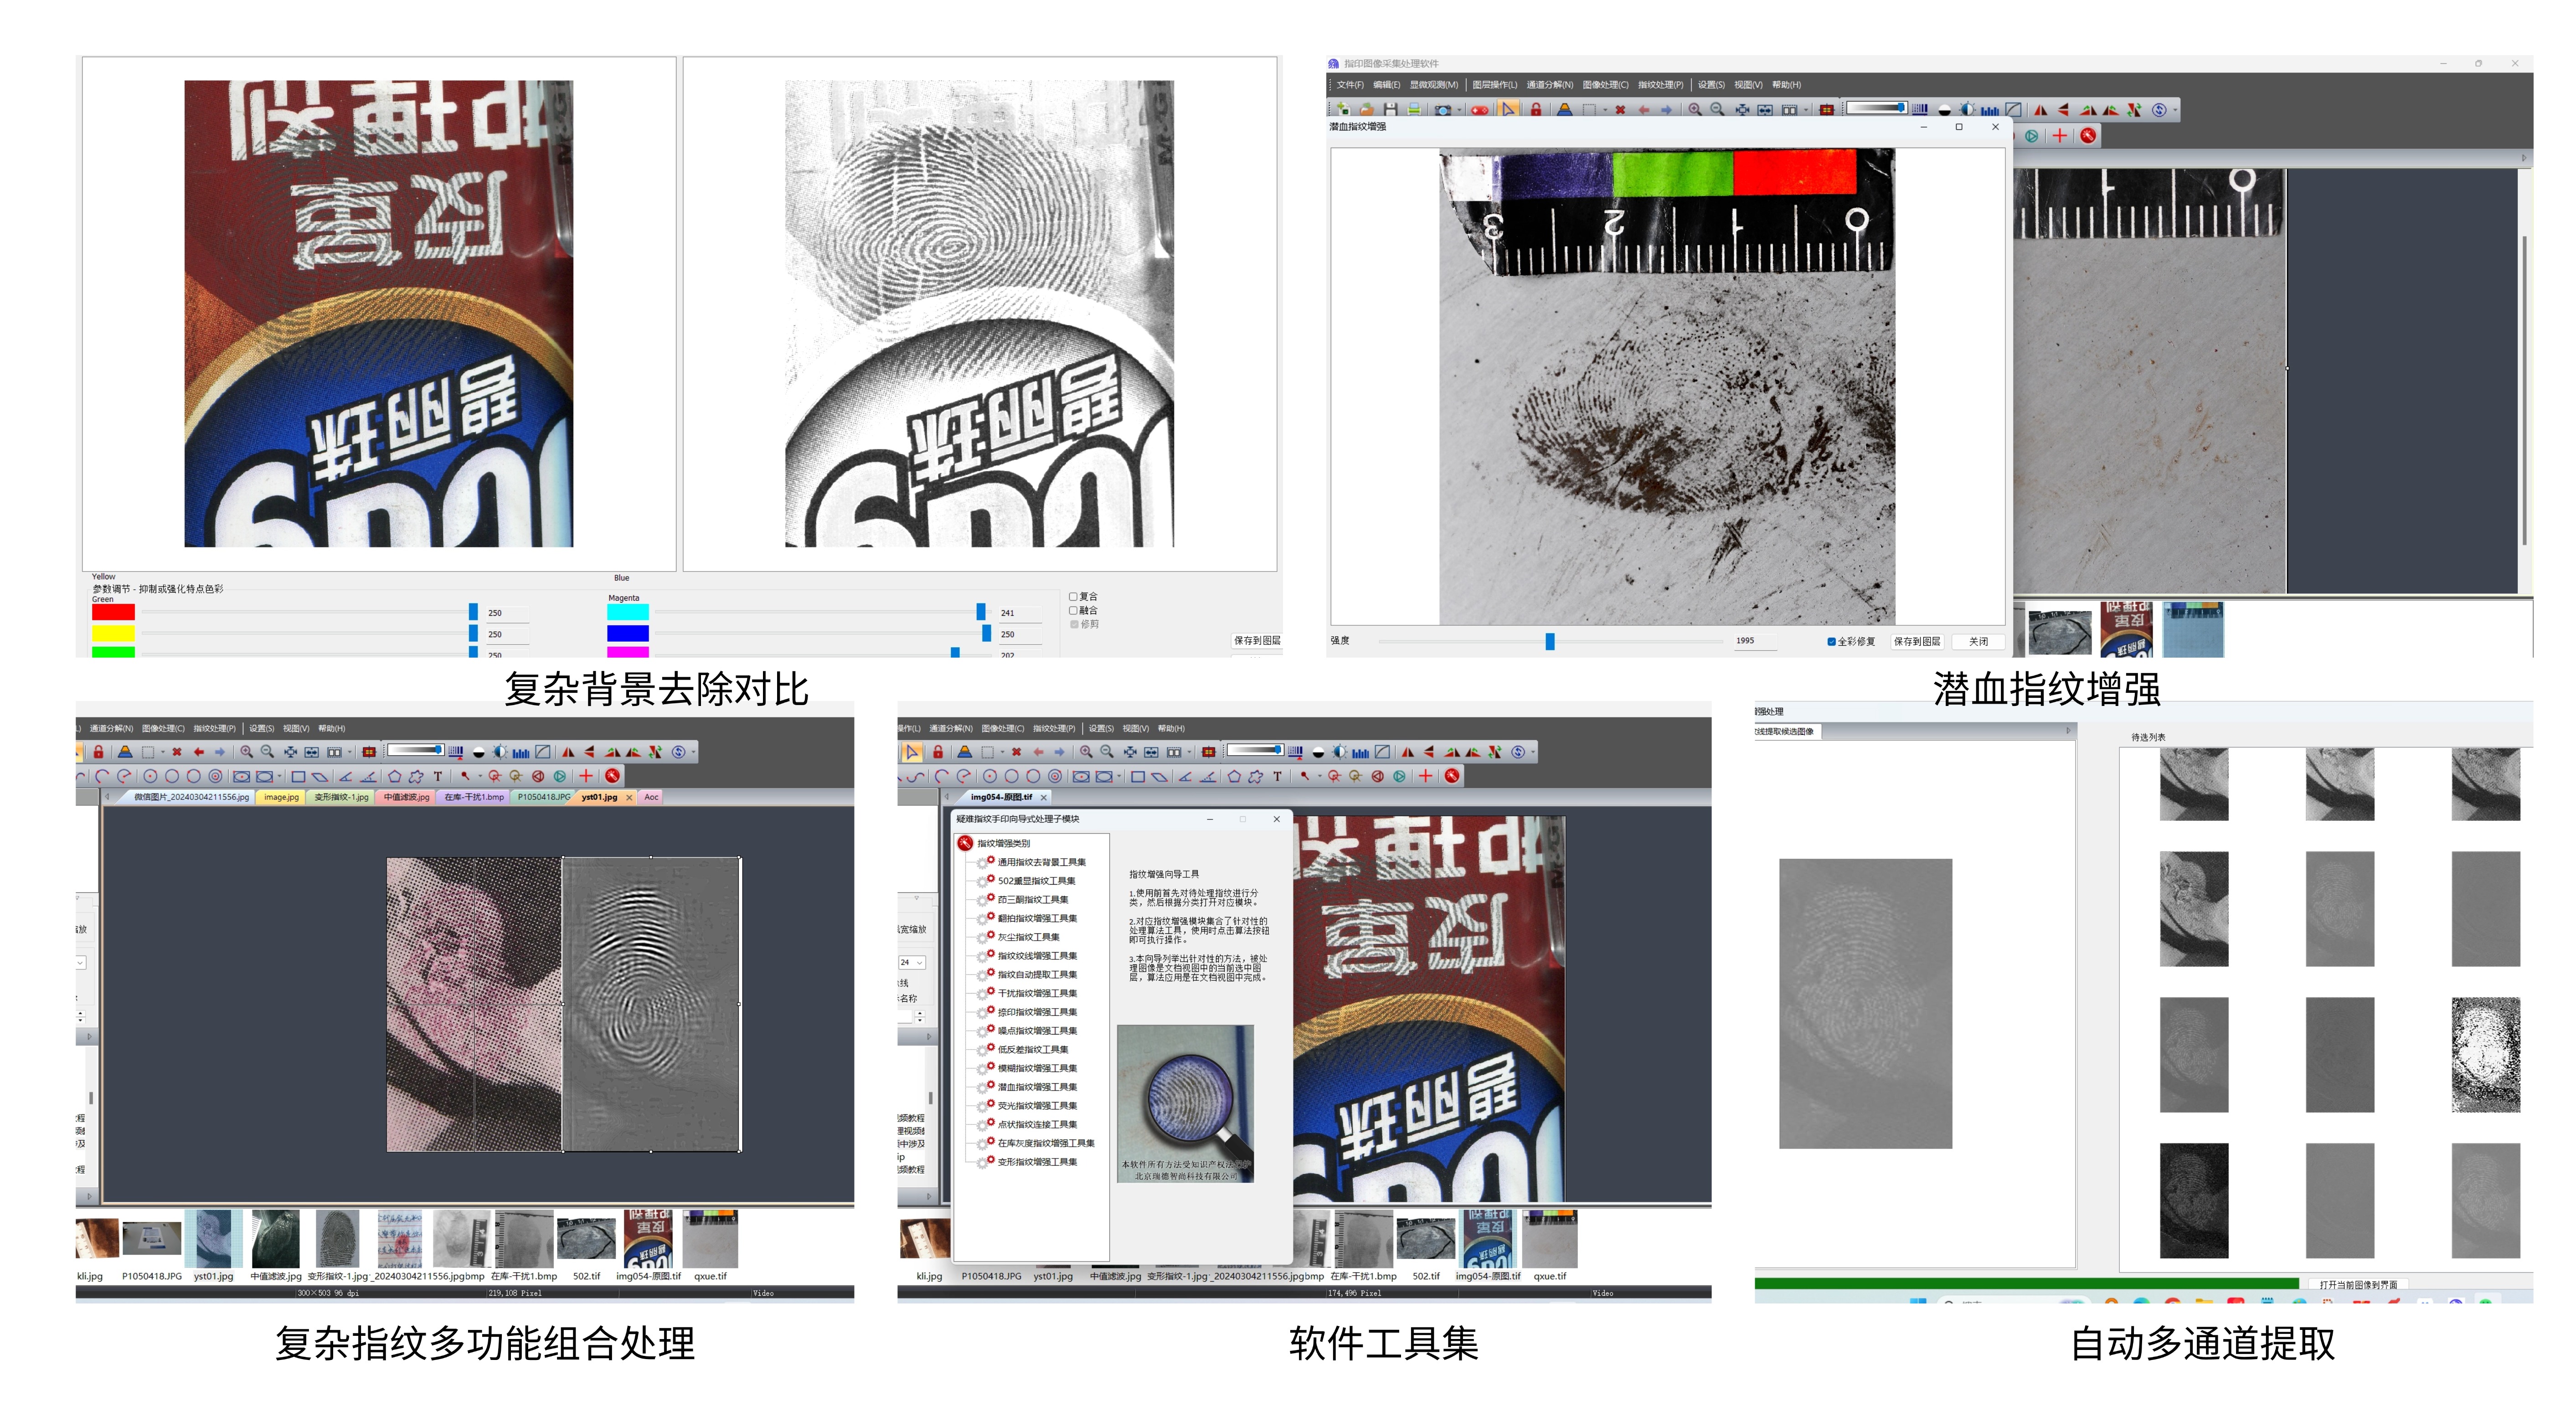The width and height of the screenshot is (2576, 1401).
Task: Click the floppy disk save icon
Action: point(1390,109)
